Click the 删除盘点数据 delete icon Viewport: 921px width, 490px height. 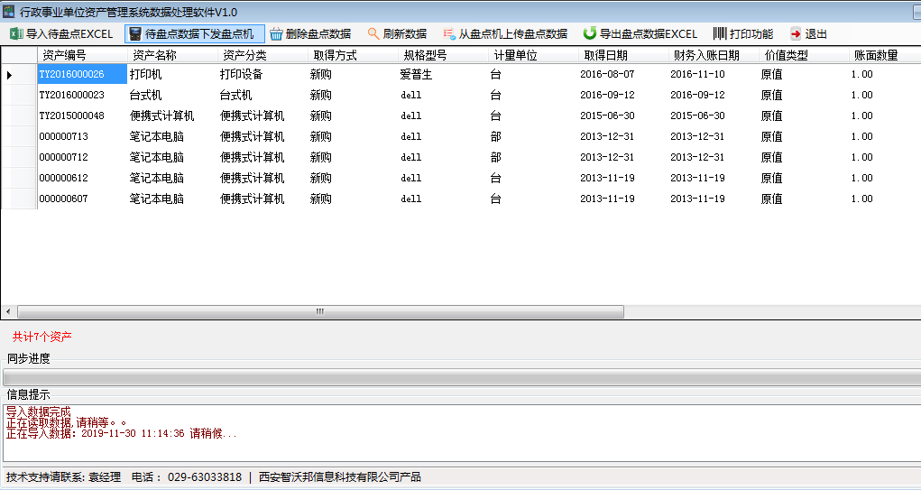coord(276,33)
